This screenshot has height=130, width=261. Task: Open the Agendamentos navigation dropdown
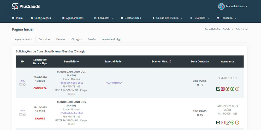(74, 18)
